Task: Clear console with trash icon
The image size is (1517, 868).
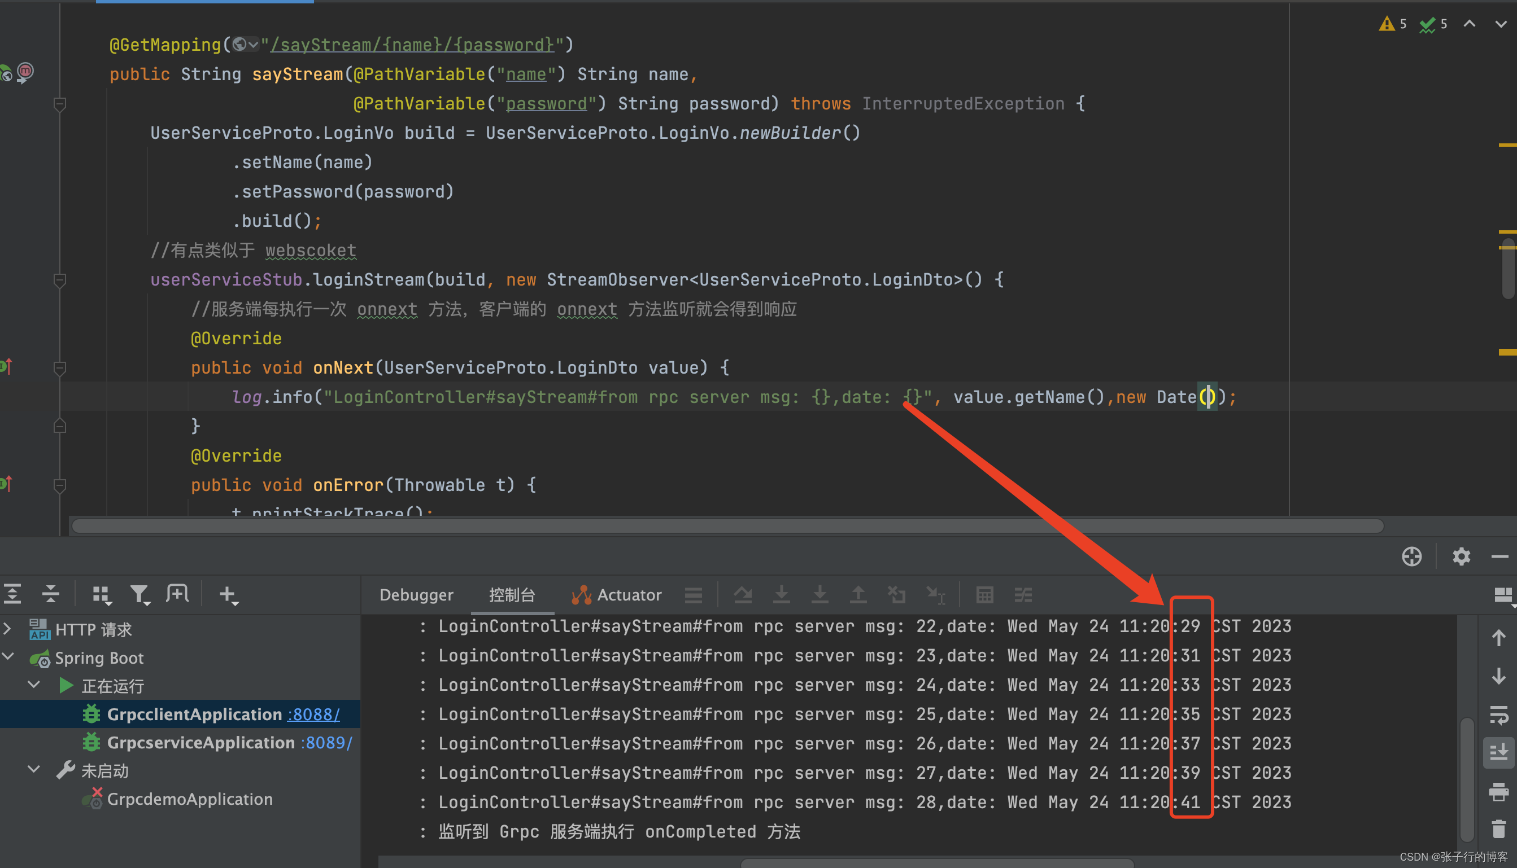Action: point(1499,829)
